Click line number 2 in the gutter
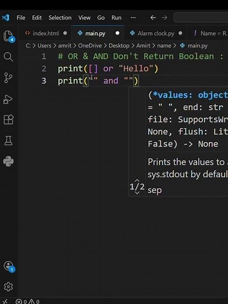Image resolution: width=228 pixels, height=304 pixels. click(x=44, y=68)
